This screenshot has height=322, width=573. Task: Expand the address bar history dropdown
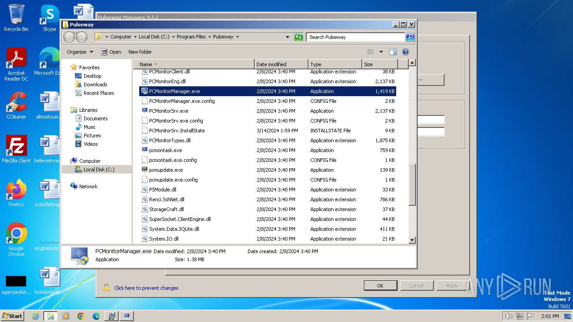(x=287, y=37)
